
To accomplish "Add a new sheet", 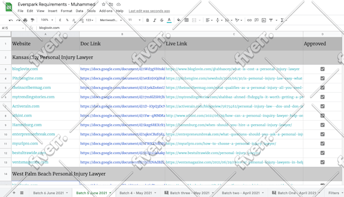I will (14, 193).
